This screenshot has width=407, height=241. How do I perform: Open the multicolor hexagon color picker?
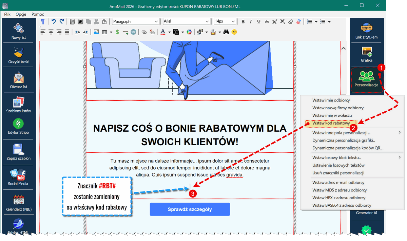click(x=189, y=32)
